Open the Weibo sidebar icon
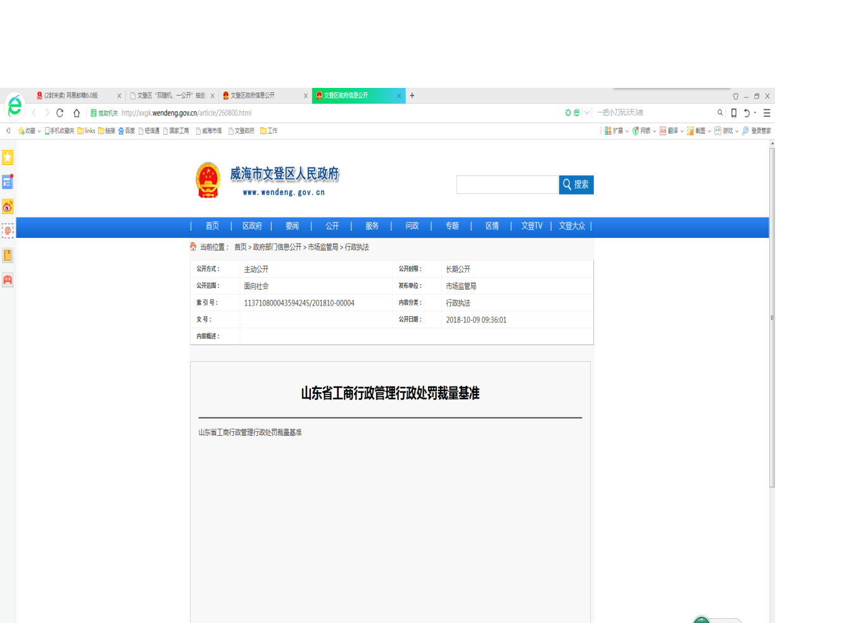This screenshot has width=846, height=623. 8,207
